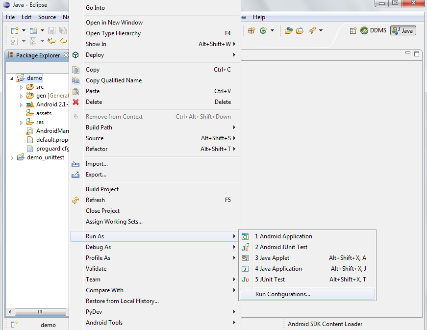Open the Debug As submenu
The height and width of the screenshot is (330, 427).
(155, 247)
